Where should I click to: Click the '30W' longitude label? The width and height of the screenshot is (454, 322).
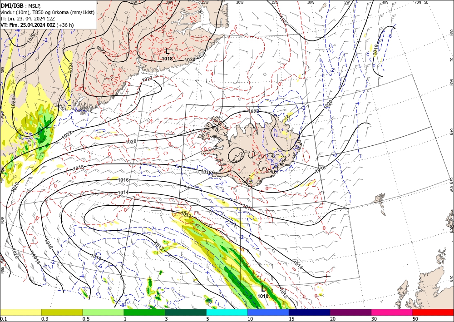(169, 2)
